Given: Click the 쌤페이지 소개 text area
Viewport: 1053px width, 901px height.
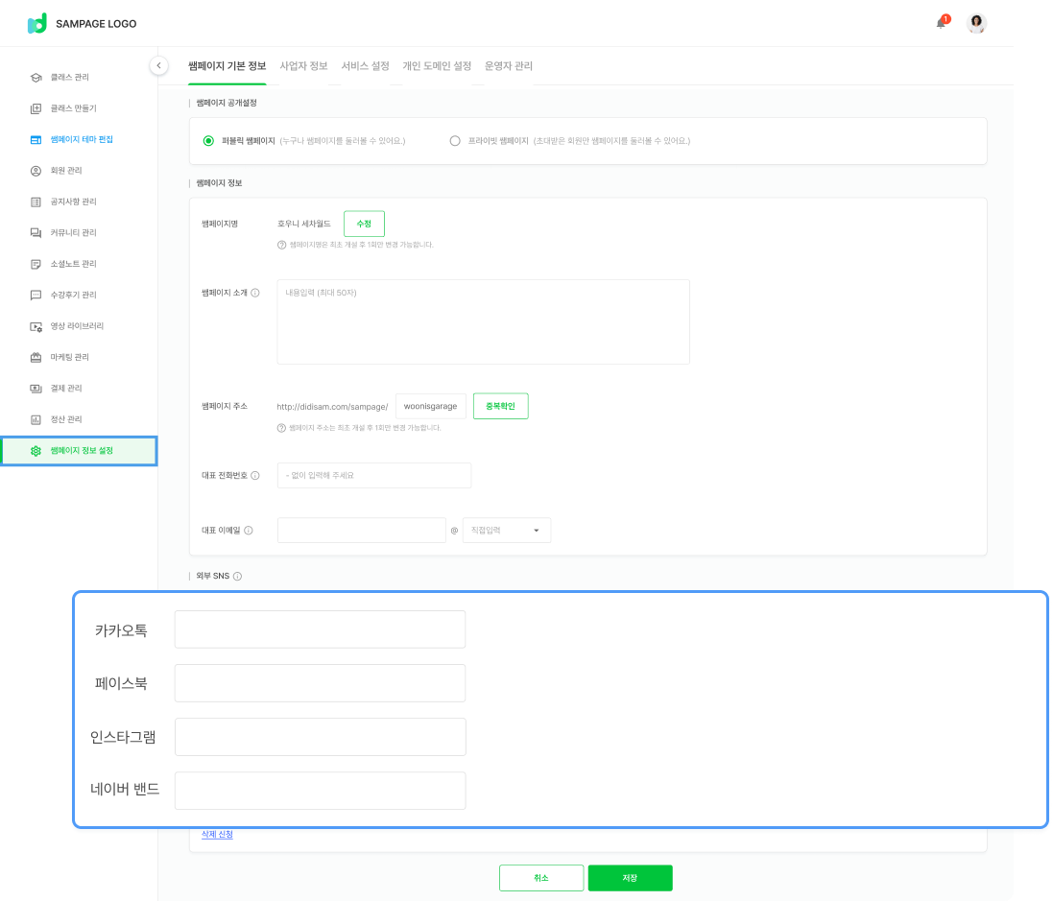Looking at the screenshot, I should 483,322.
